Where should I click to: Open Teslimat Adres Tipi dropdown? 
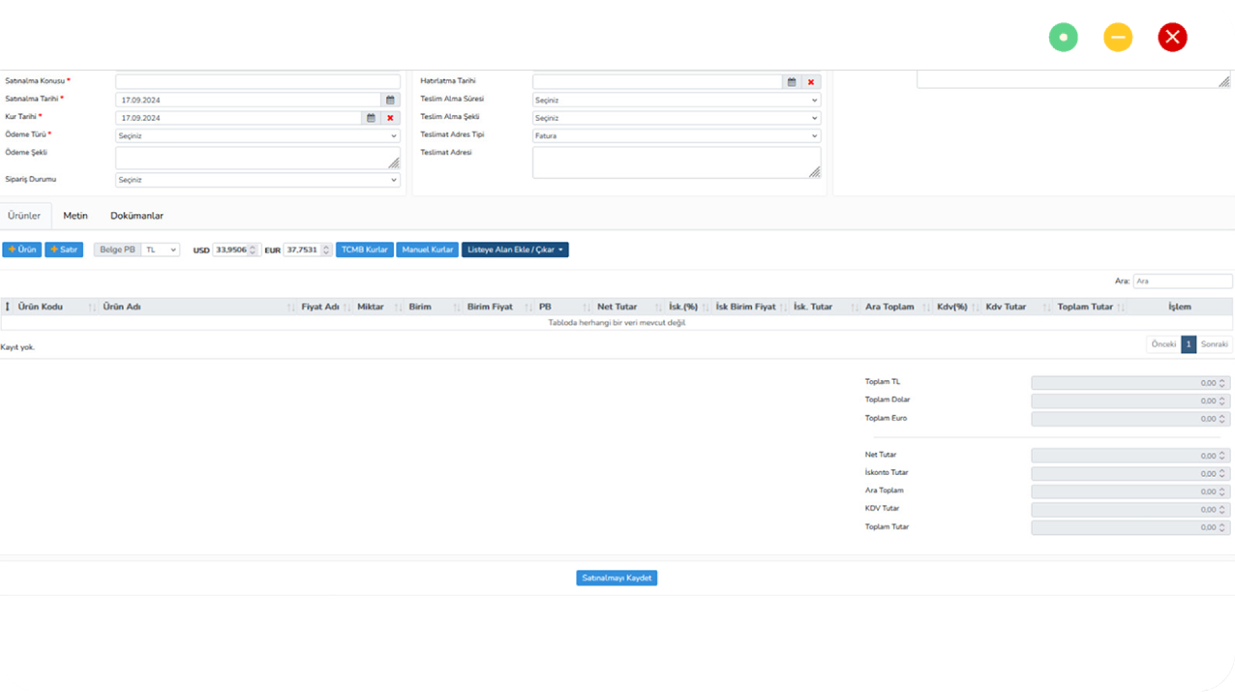(676, 136)
